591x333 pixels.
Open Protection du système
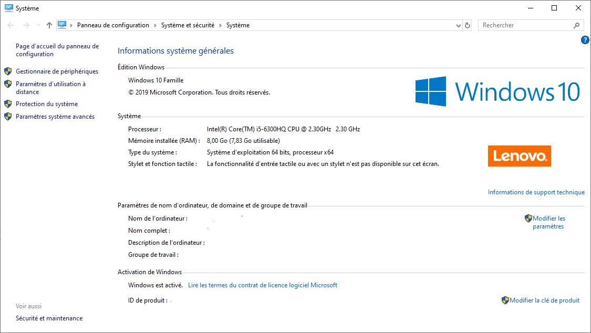click(x=47, y=104)
